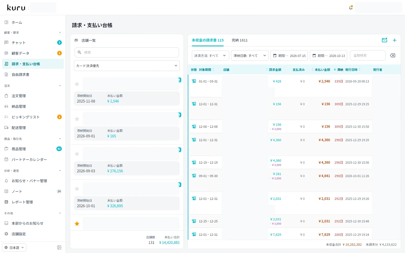Add a new invoice with plus icon
Screen dimensions: 405x253
(394, 40)
